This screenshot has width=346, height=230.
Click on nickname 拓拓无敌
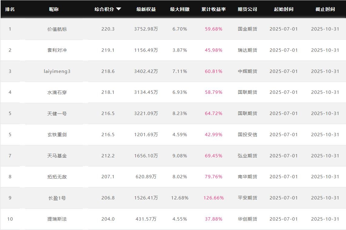tap(57, 177)
